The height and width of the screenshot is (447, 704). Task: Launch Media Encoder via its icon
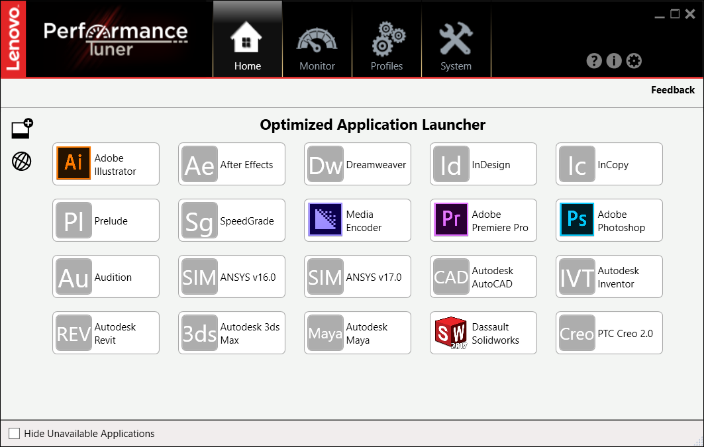pos(325,219)
